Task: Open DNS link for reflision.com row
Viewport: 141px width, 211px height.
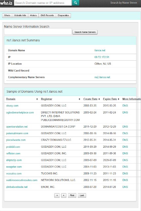Action: [125, 153]
